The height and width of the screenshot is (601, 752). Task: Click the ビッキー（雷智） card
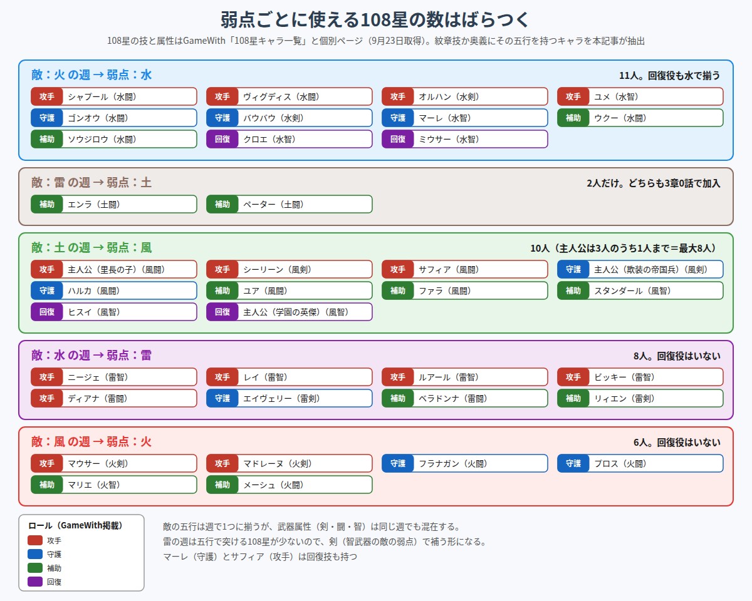[x=640, y=377]
